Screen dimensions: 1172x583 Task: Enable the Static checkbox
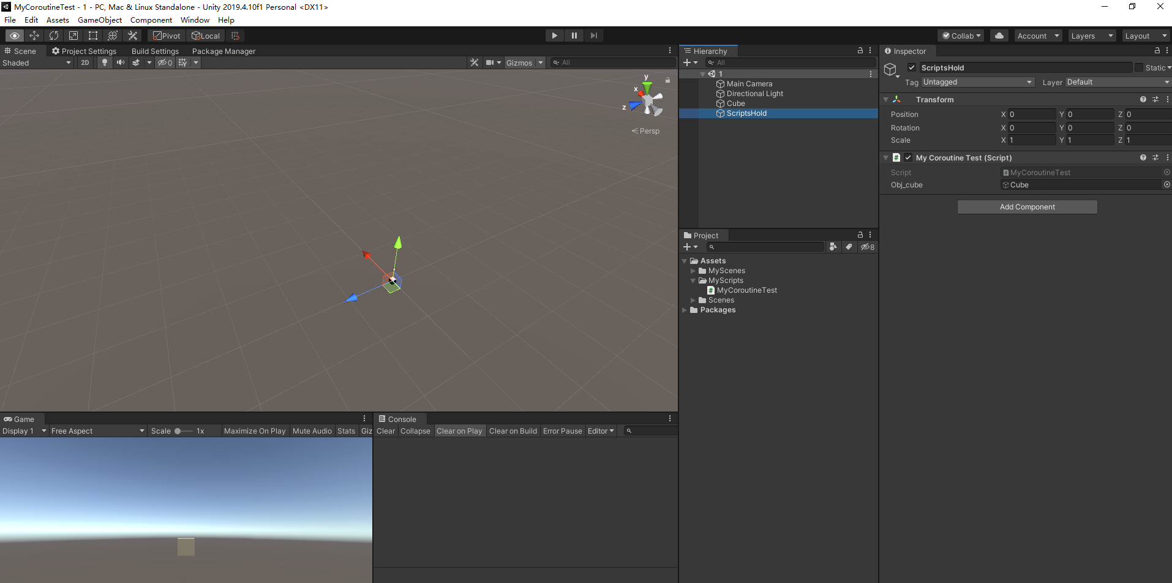pos(1139,68)
